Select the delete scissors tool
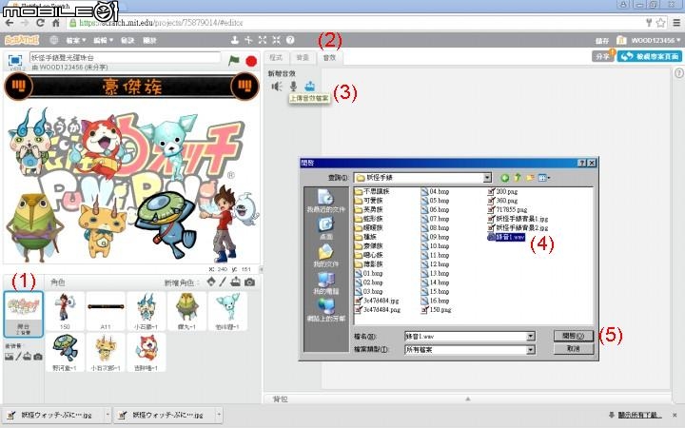Viewport: 685px width, 428px height. click(248, 40)
